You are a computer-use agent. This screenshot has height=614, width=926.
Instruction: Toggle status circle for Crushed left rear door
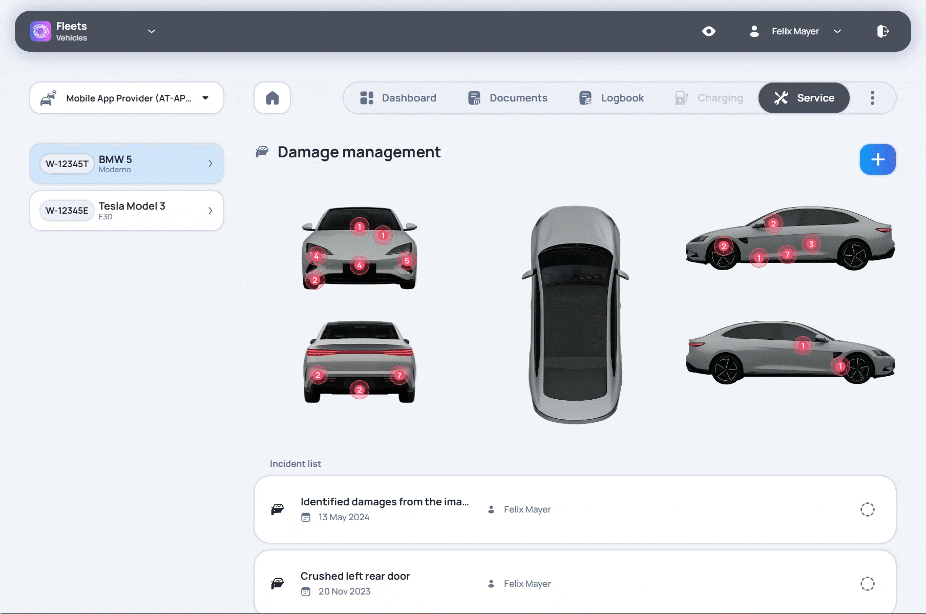coord(868,584)
